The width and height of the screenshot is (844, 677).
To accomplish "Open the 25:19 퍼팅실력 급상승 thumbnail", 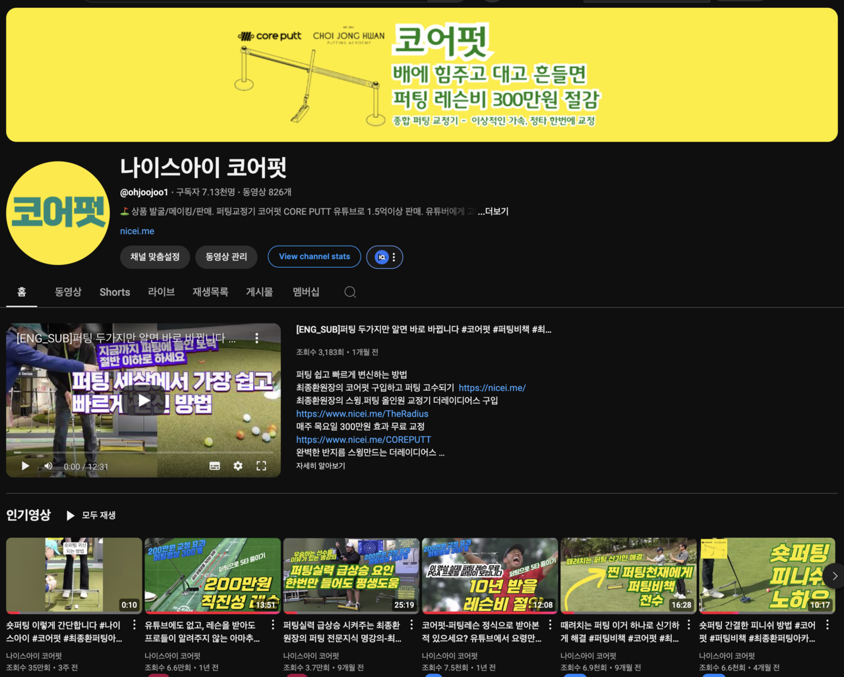I will 351,575.
